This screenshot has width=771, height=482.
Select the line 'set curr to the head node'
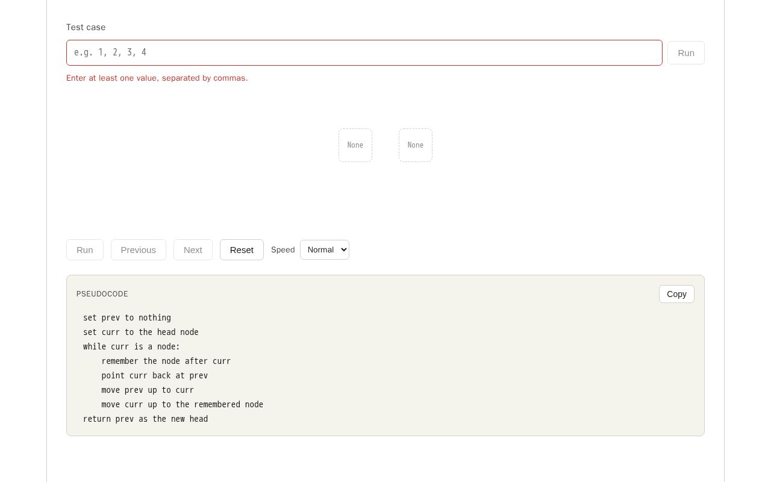pos(141,332)
